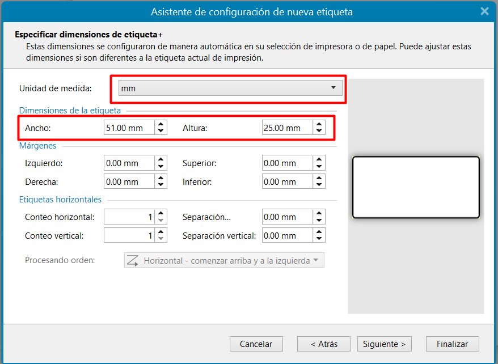Image resolution: width=498 pixels, height=364 pixels.
Task: Increase the Separación vertical spacing
Action: (x=320, y=232)
